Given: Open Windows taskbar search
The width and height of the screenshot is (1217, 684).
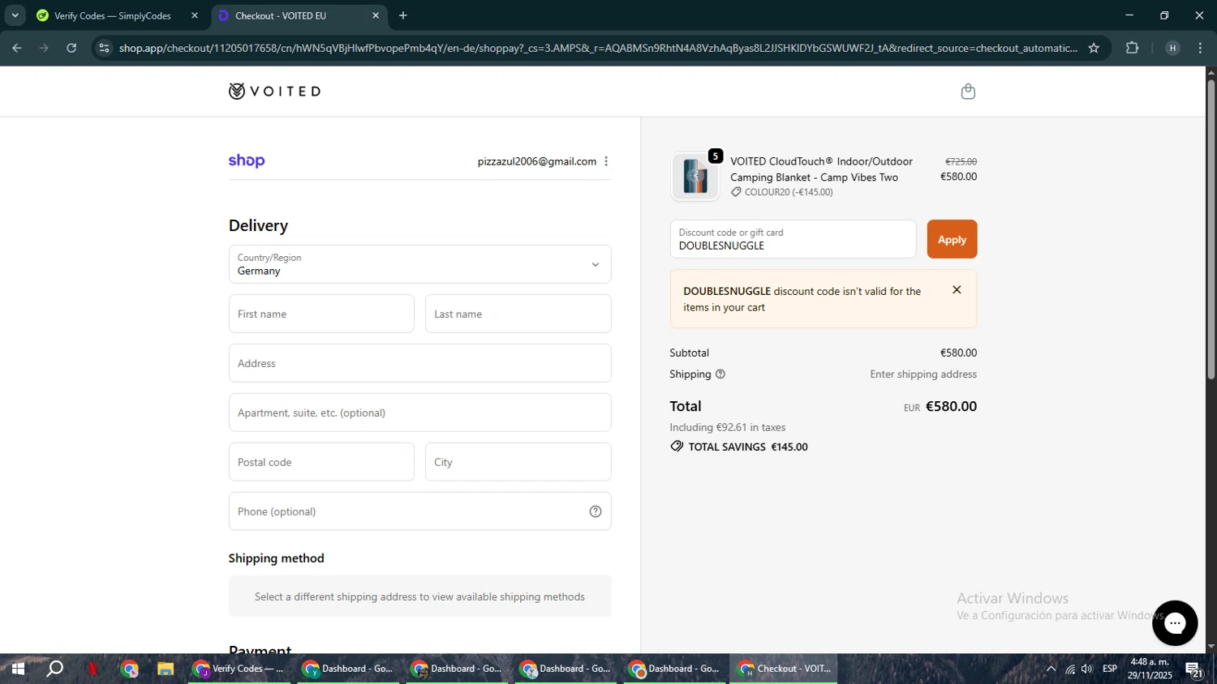Looking at the screenshot, I should click(x=54, y=669).
